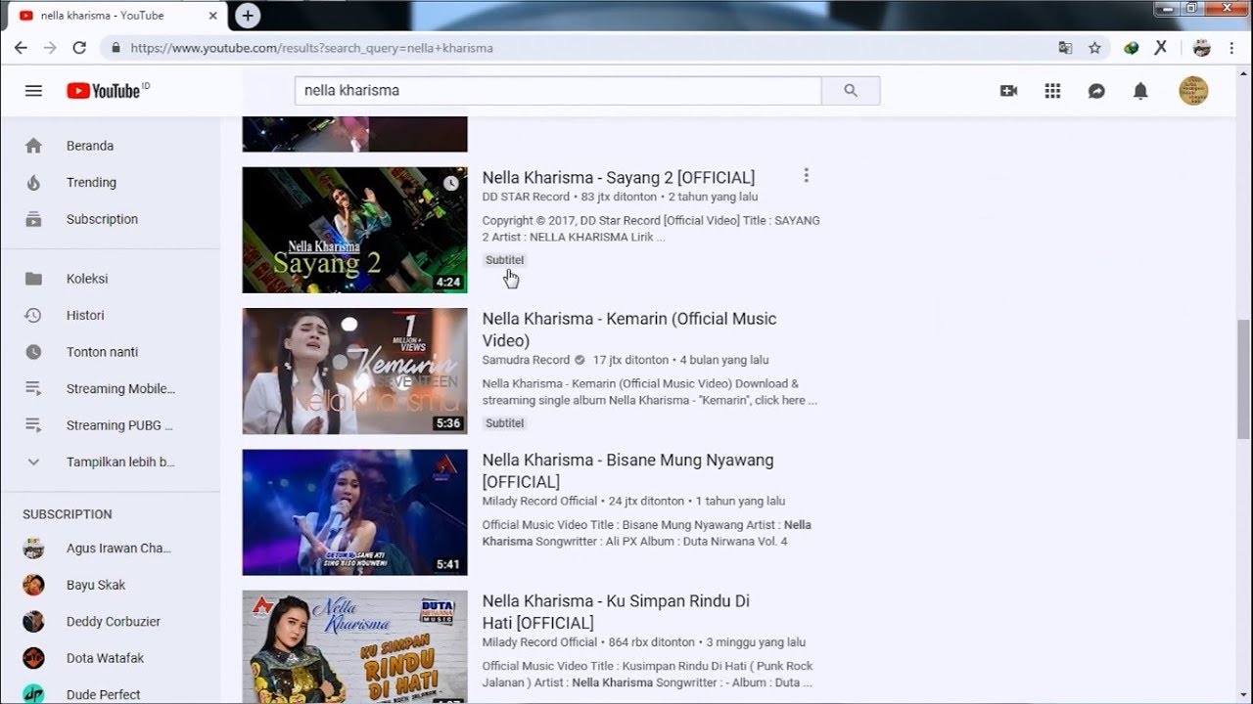Click the page vertical scrollbar thumb

pyautogui.click(x=1244, y=378)
